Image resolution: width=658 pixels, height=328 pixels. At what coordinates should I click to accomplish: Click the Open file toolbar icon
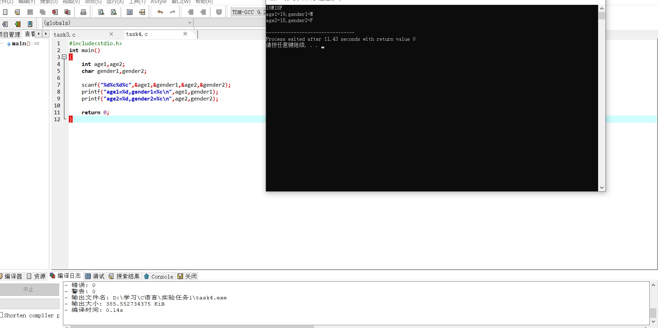tap(17, 12)
